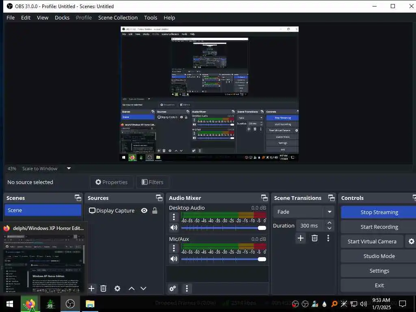
Task: Pop out the Scene Transitions dock
Action: point(331,198)
